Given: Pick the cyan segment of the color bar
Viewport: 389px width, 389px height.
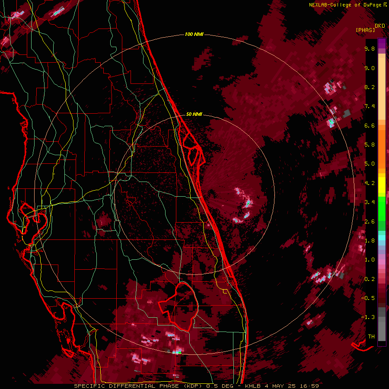Looking at the screenshot, I should (382, 238).
